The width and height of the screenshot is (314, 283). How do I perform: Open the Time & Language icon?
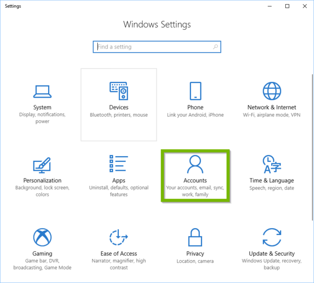pos(272,164)
